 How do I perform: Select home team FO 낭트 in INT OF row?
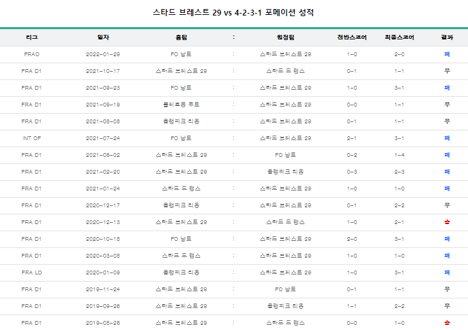point(181,138)
